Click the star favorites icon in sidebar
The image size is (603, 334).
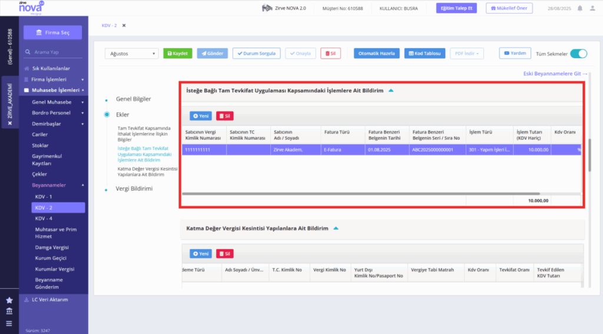(9, 300)
